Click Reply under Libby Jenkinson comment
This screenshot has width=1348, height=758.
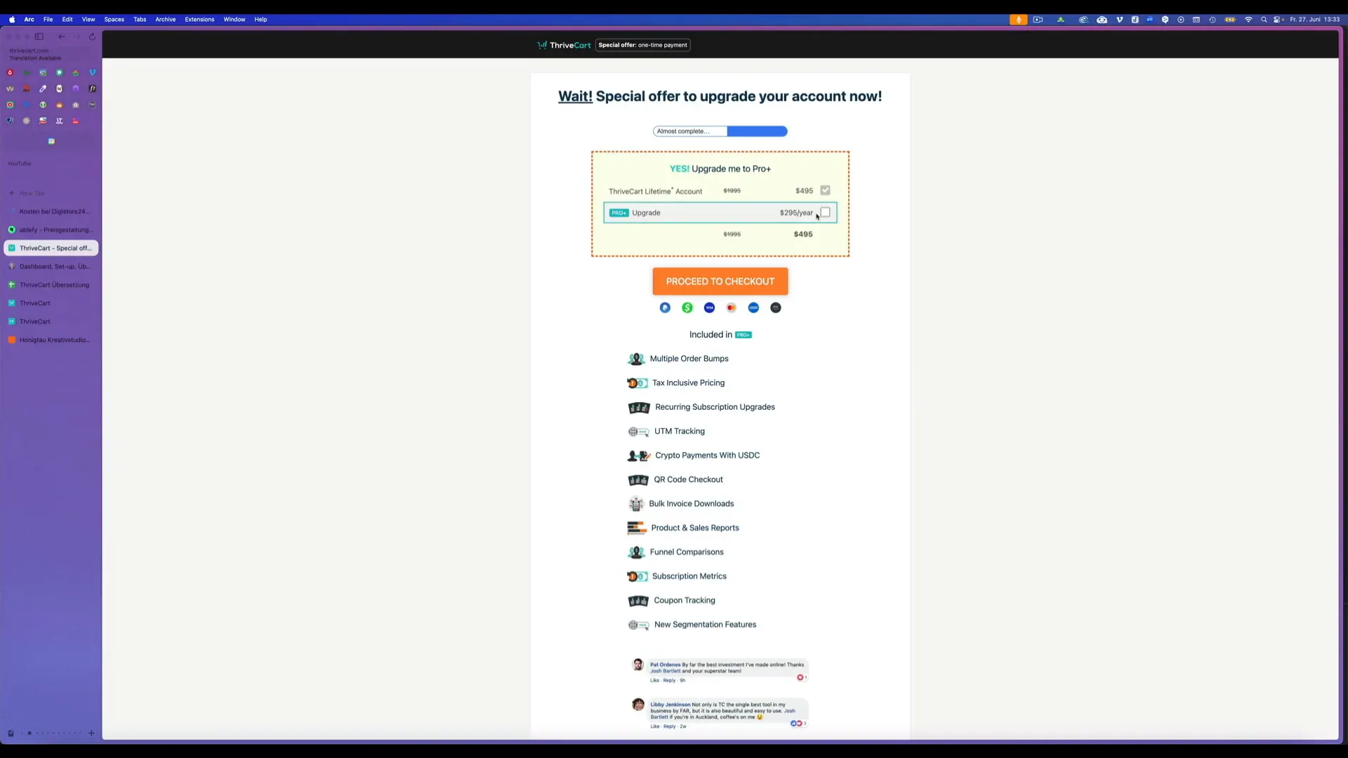click(x=669, y=726)
